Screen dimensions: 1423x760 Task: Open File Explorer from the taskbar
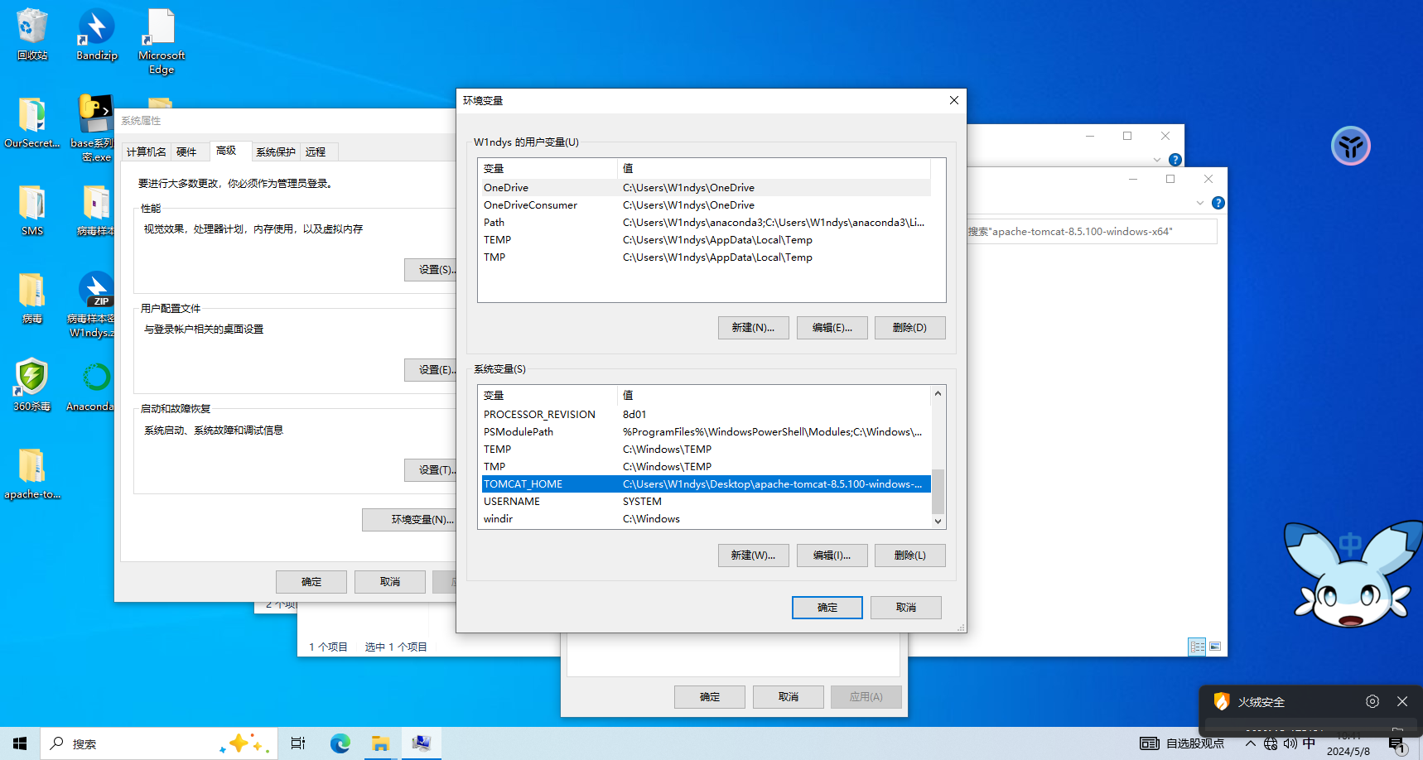(x=380, y=743)
